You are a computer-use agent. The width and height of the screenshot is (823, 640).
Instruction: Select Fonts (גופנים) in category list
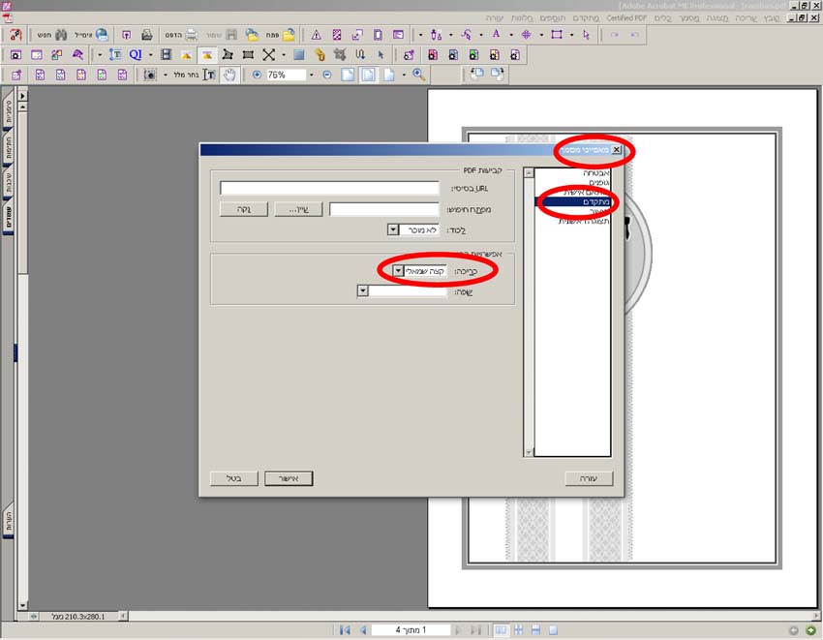[599, 182]
